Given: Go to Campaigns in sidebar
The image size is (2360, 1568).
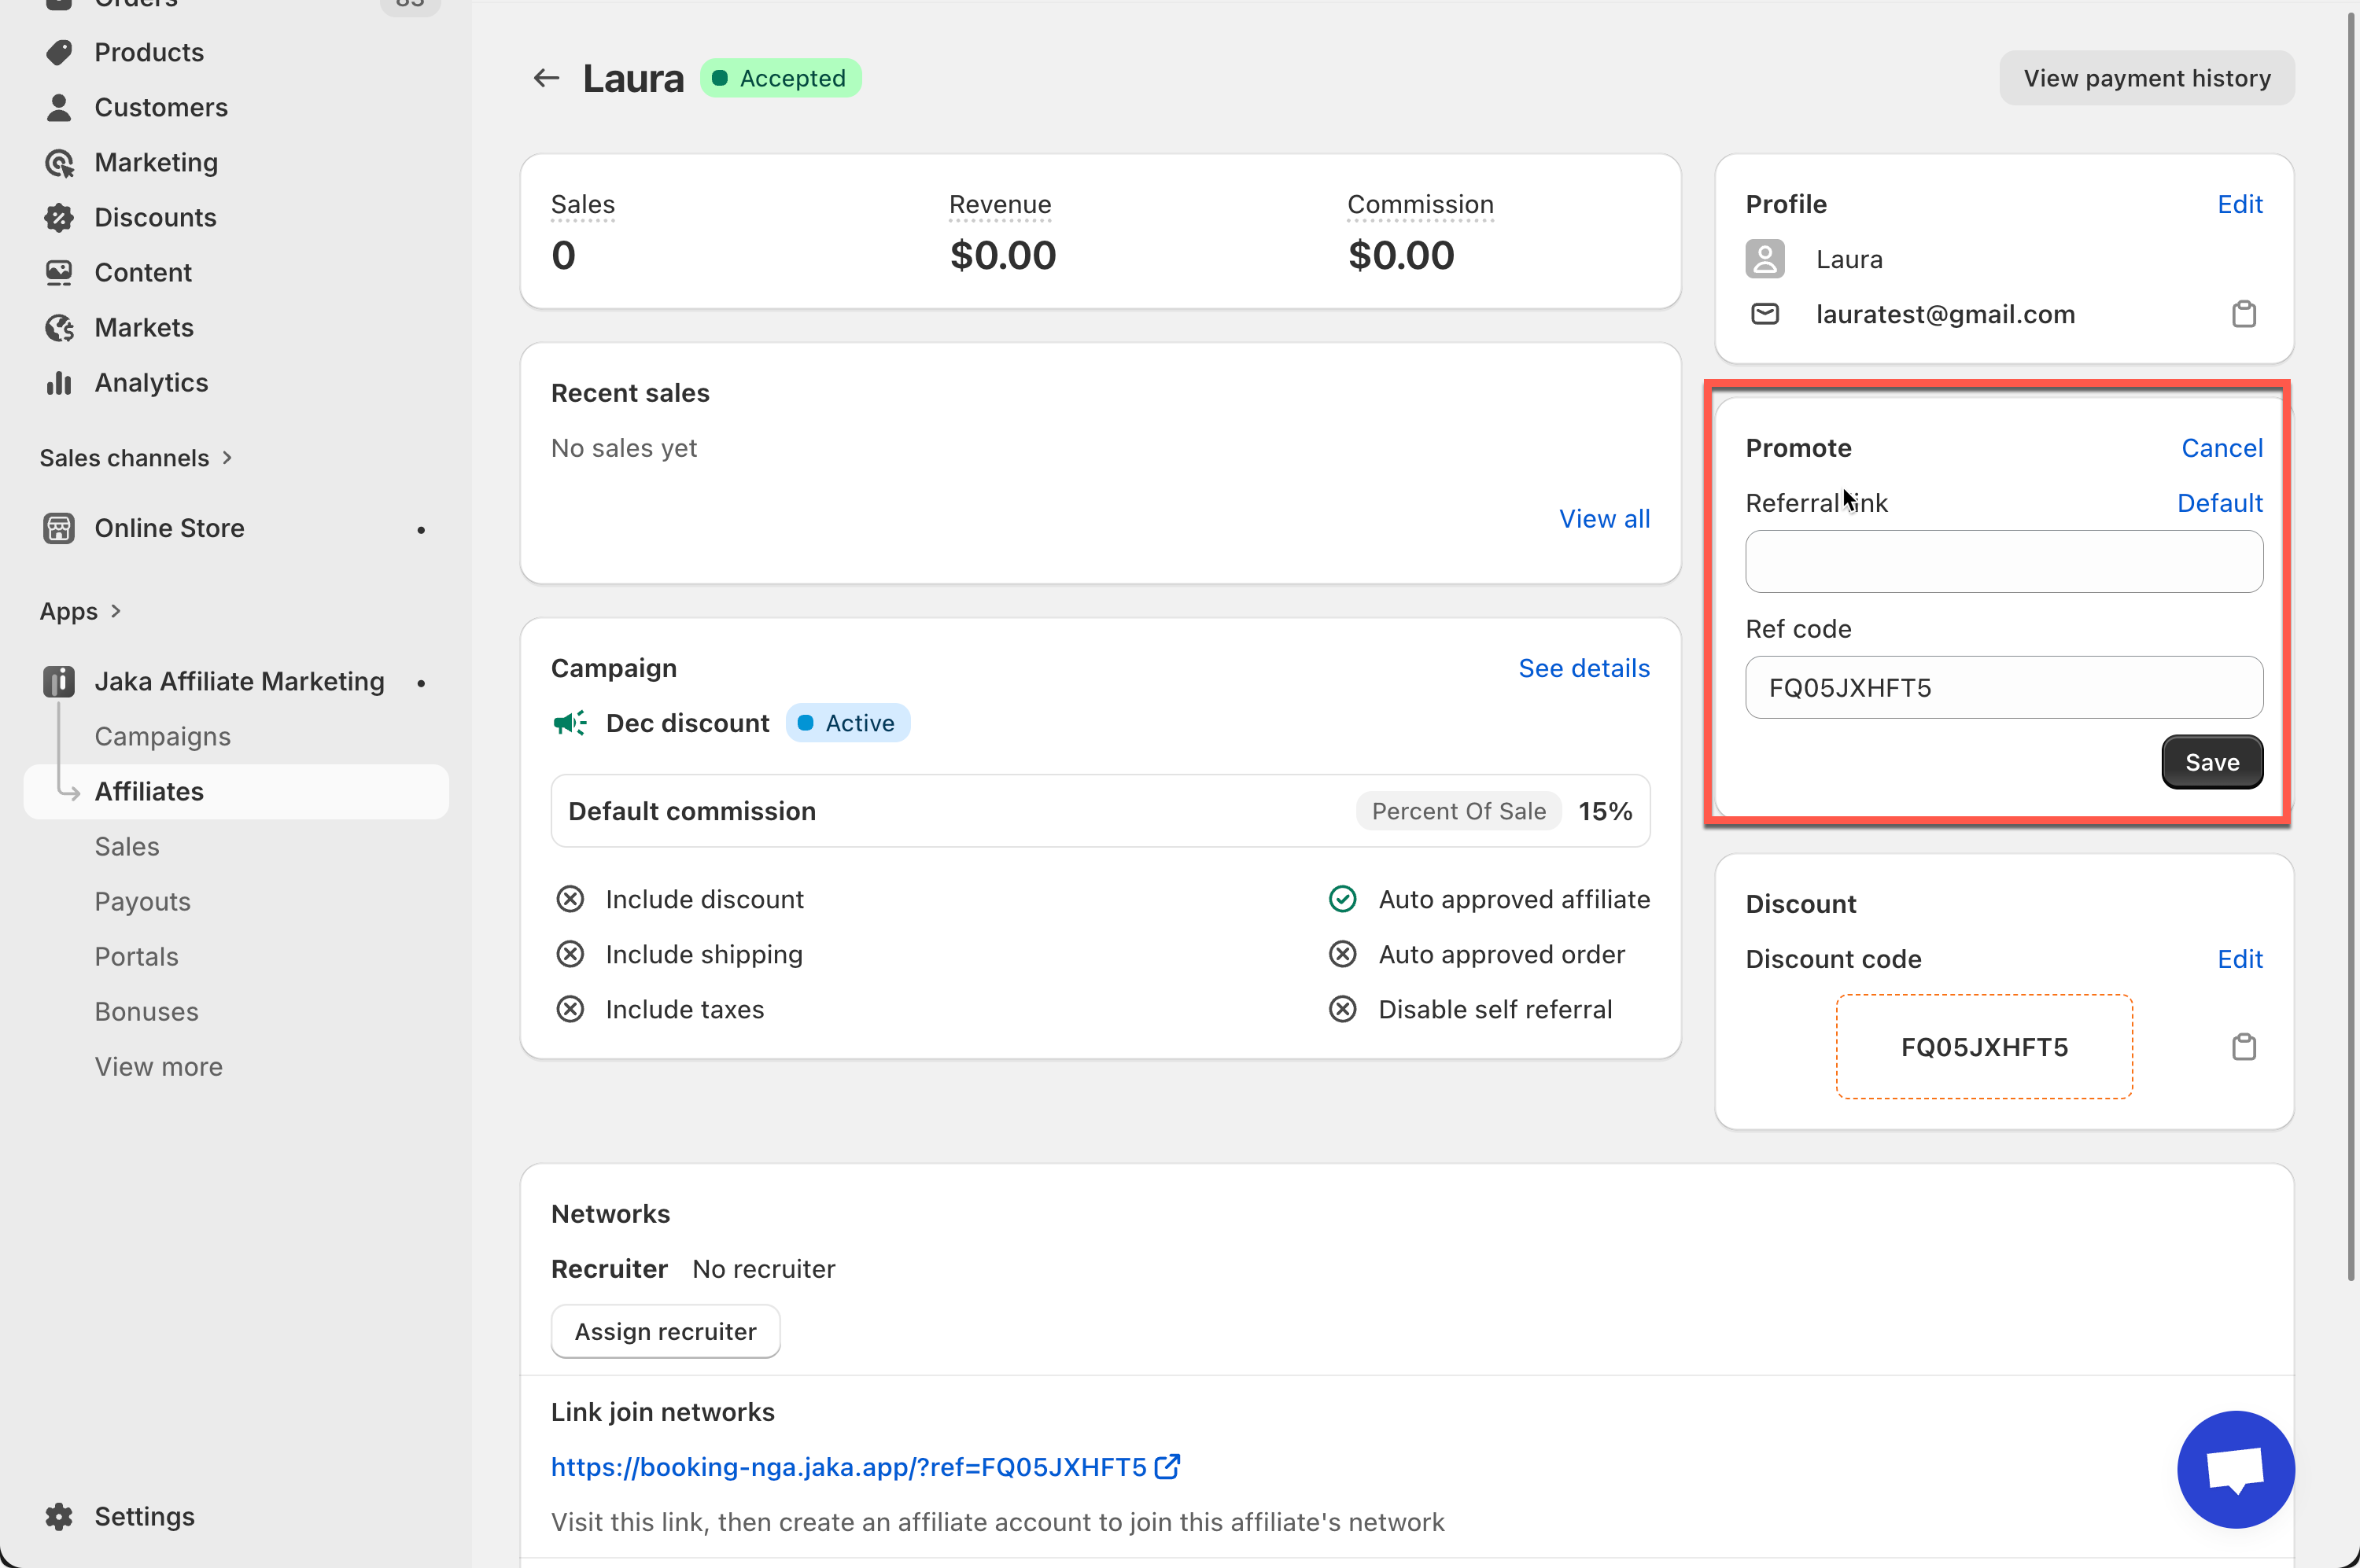Looking at the screenshot, I should click(x=162, y=736).
